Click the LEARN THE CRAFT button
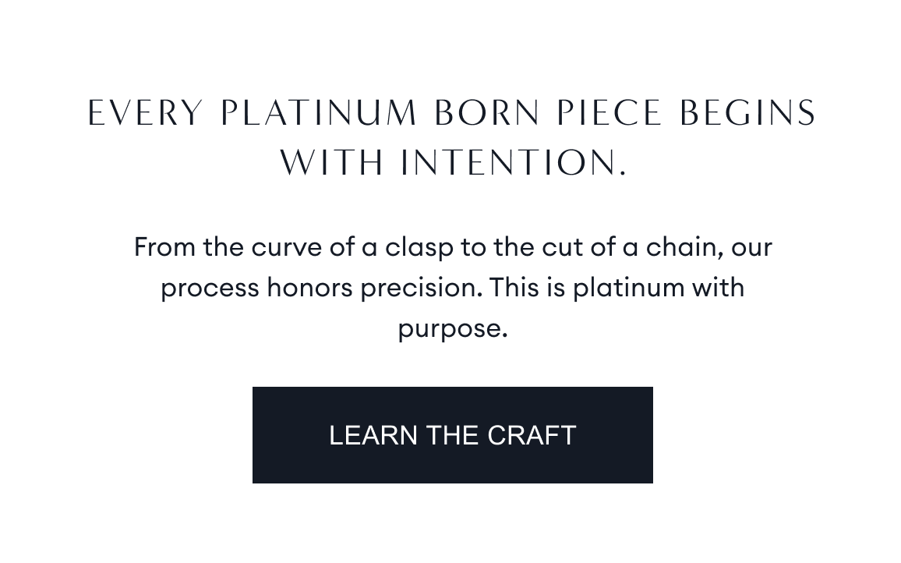This screenshot has width=901, height=563. (x=452, y=435)
